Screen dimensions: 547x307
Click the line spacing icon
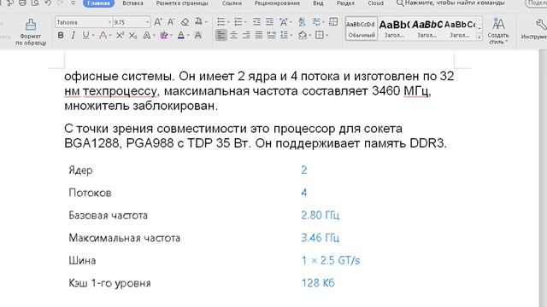[284, 35]
